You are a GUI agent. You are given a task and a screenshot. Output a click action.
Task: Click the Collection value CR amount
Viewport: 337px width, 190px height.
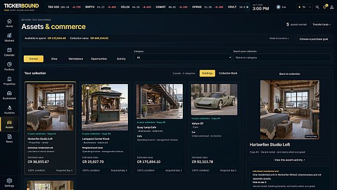click(x=99, y=38)
